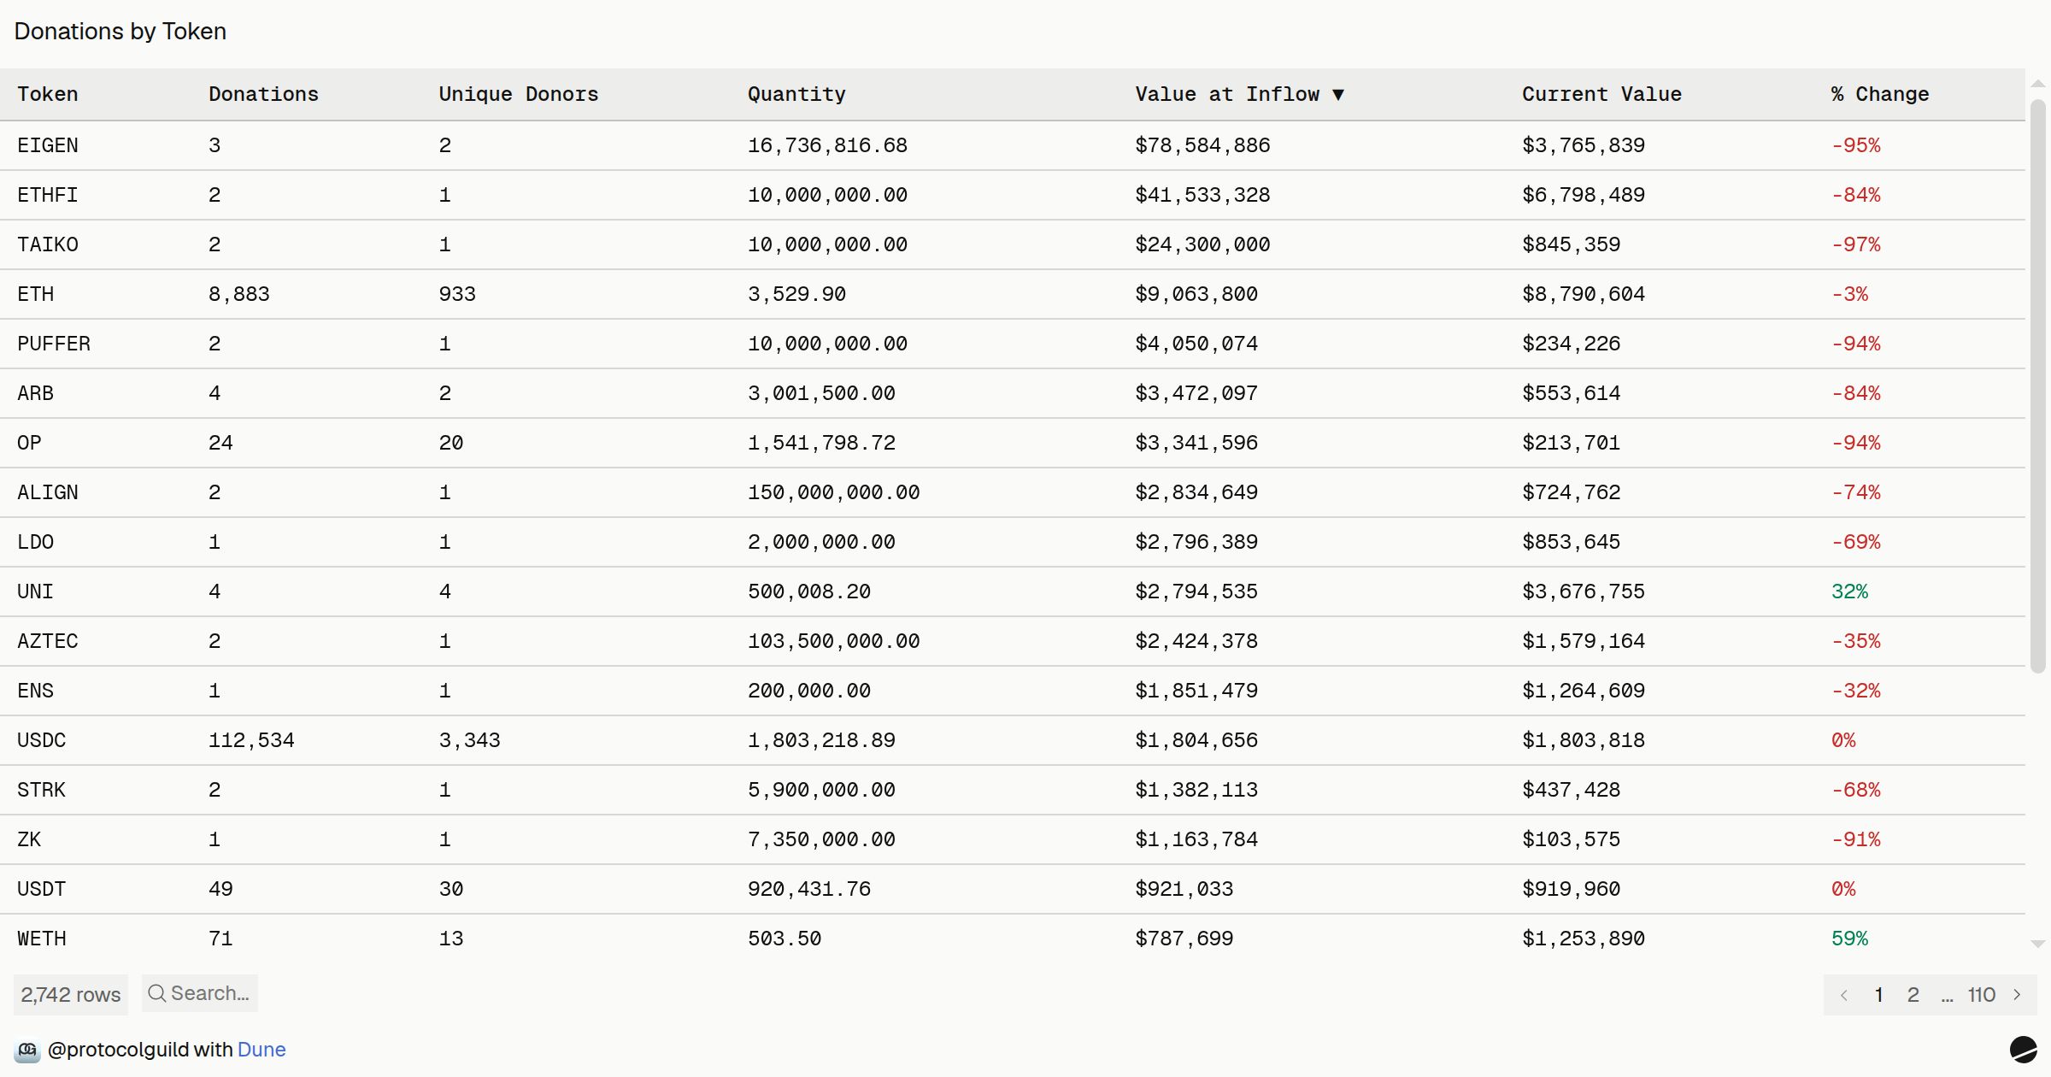
Task: Click the WETH 59% change cell
Action: (x=1849, y=939)
